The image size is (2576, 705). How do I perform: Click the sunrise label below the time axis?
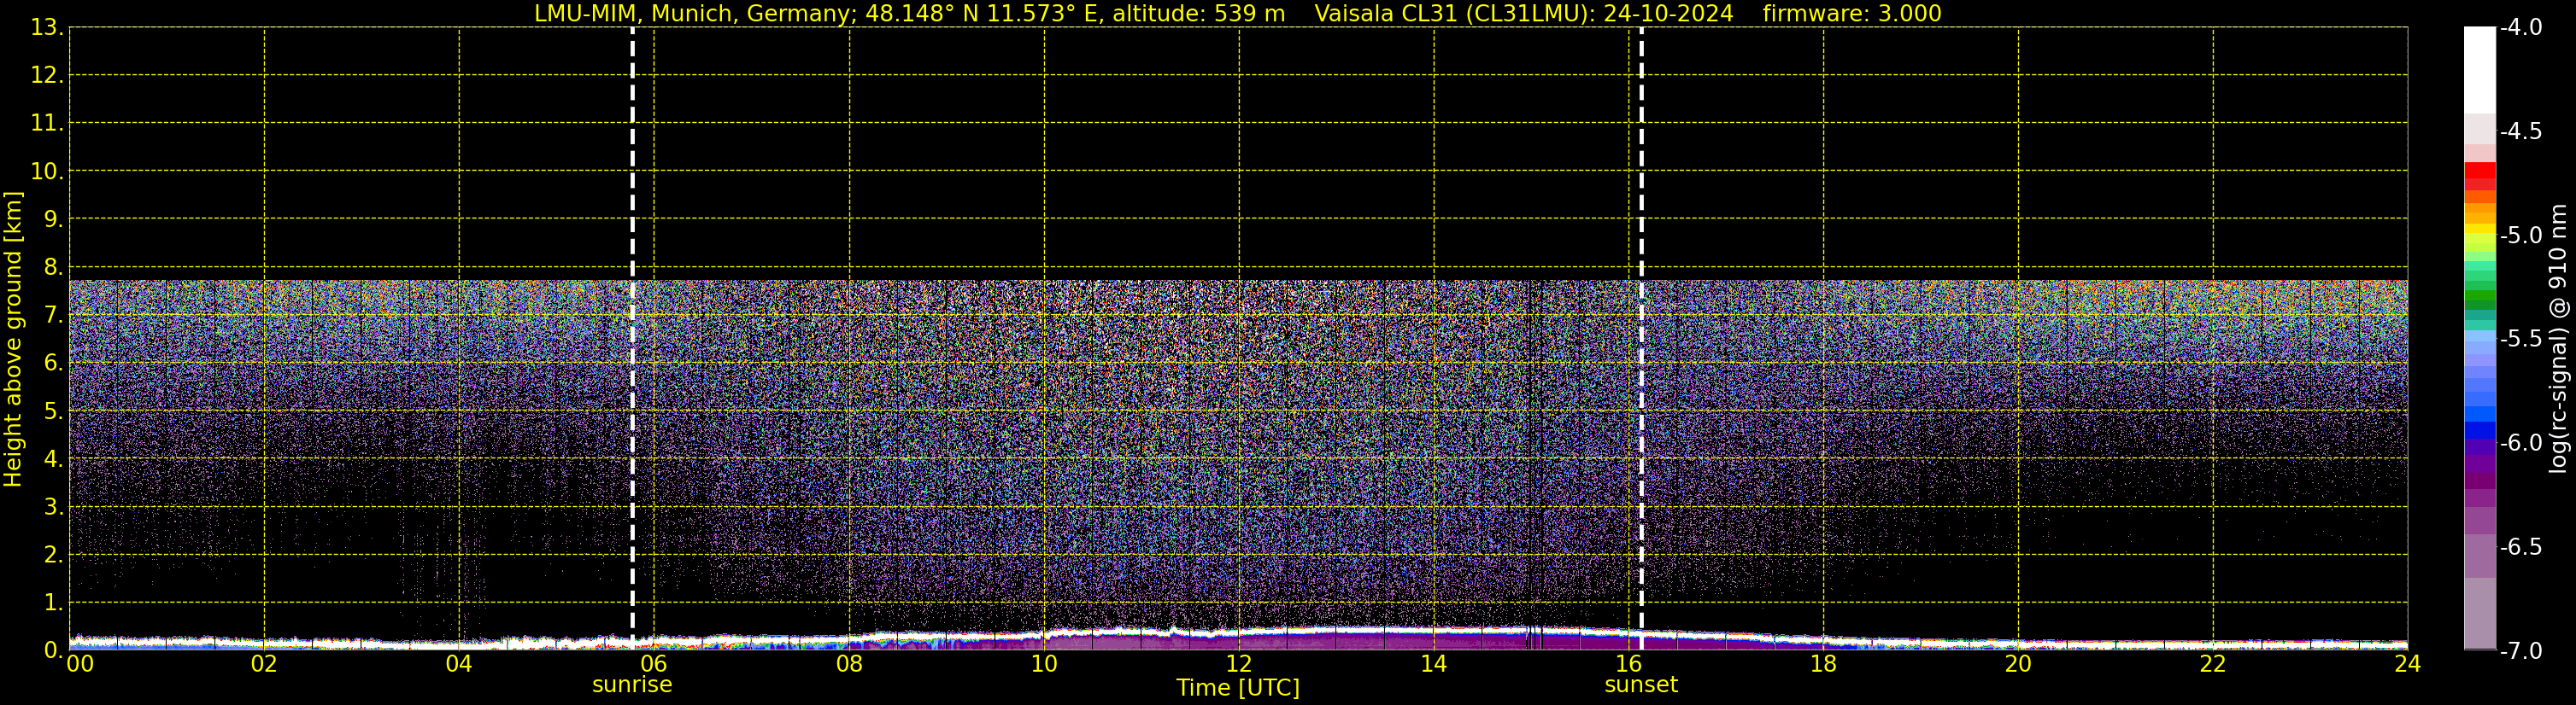point(632,685)
